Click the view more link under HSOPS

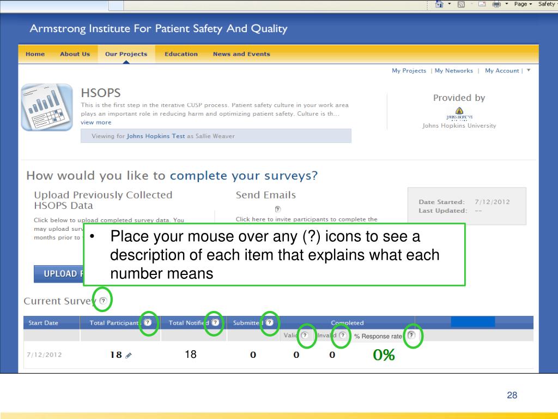(96, 122)
